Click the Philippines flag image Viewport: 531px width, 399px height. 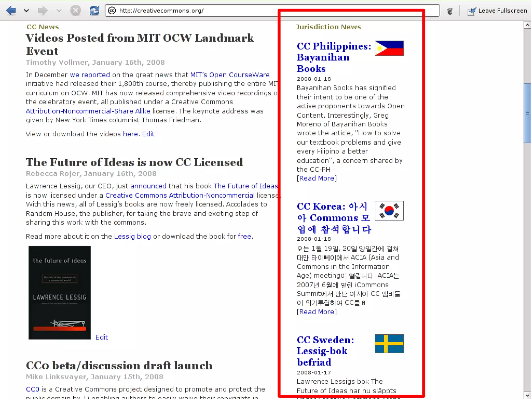click(x=389, y=48)
